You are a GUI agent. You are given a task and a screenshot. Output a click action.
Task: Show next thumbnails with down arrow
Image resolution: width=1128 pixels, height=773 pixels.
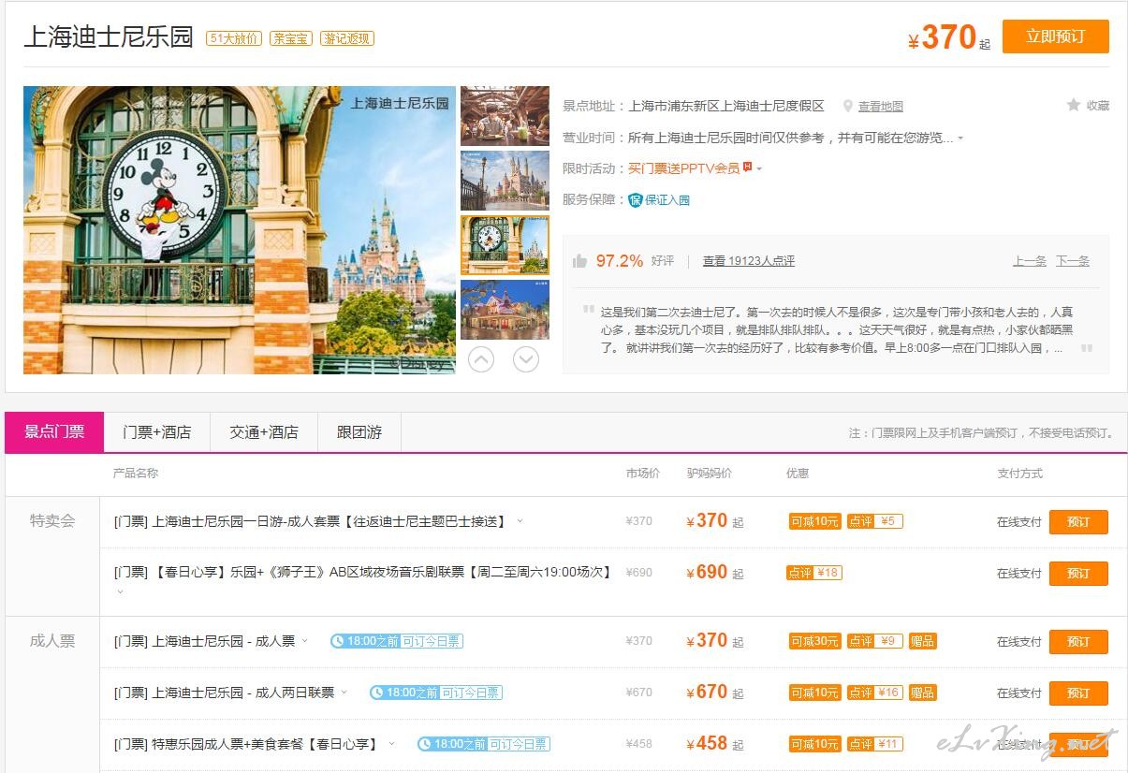(526, 359)
